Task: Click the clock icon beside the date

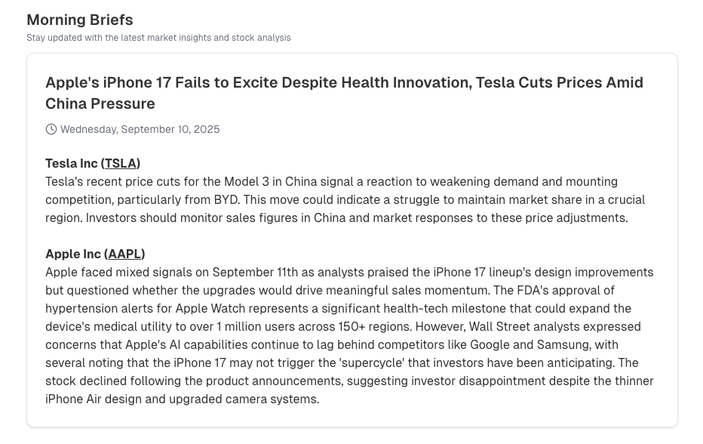Action: pos(51,129)
